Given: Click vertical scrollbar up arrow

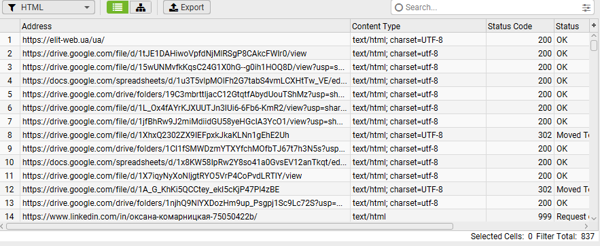Looking at the screenshot, I should [593, 35].
